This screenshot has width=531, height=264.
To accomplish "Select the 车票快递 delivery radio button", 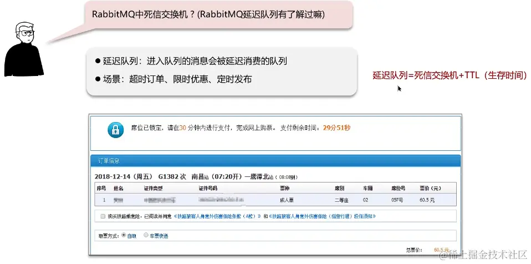I will tap(146, 235).
